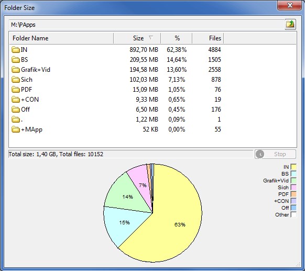This screenshot has width=305, height=271.
Task: Click the yellow IN legend swatch
Action: pyautogui.click(x=293, y=167)
